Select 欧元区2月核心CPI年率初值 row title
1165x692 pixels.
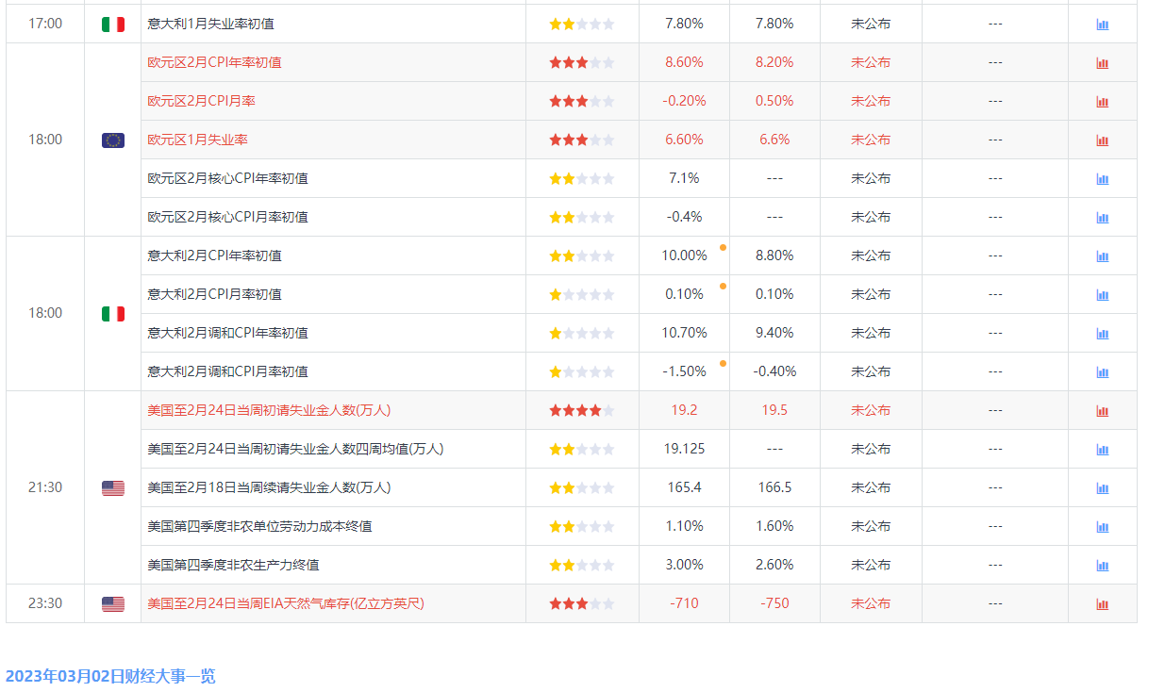228,178
